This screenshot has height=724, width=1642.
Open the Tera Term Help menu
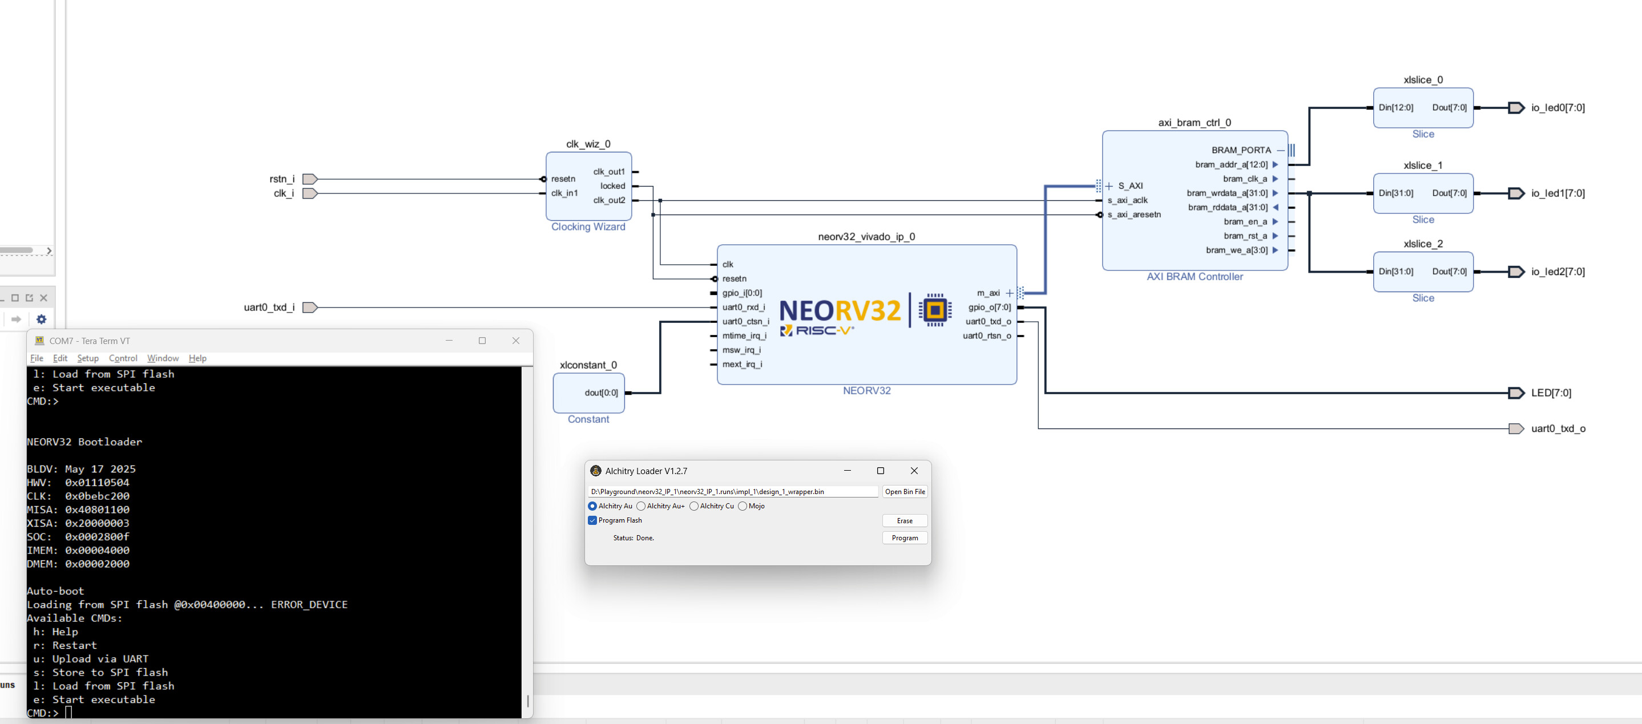tap(197, 358)
